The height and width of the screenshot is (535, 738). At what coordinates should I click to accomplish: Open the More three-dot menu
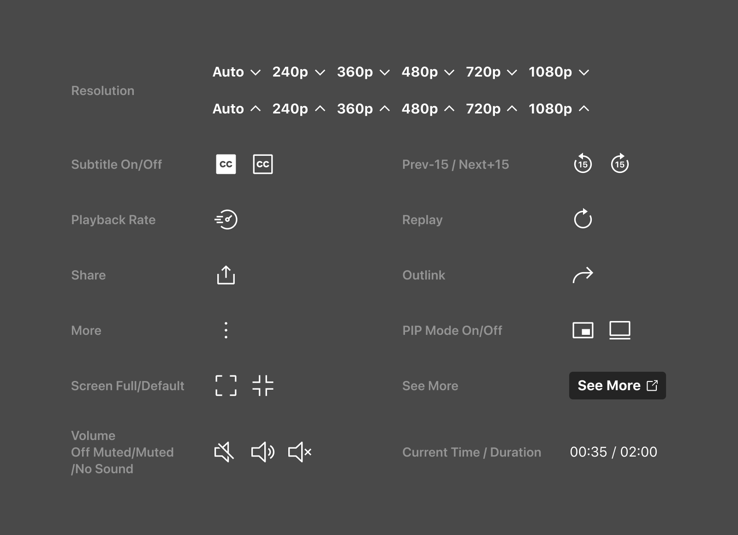click(226, 330)
